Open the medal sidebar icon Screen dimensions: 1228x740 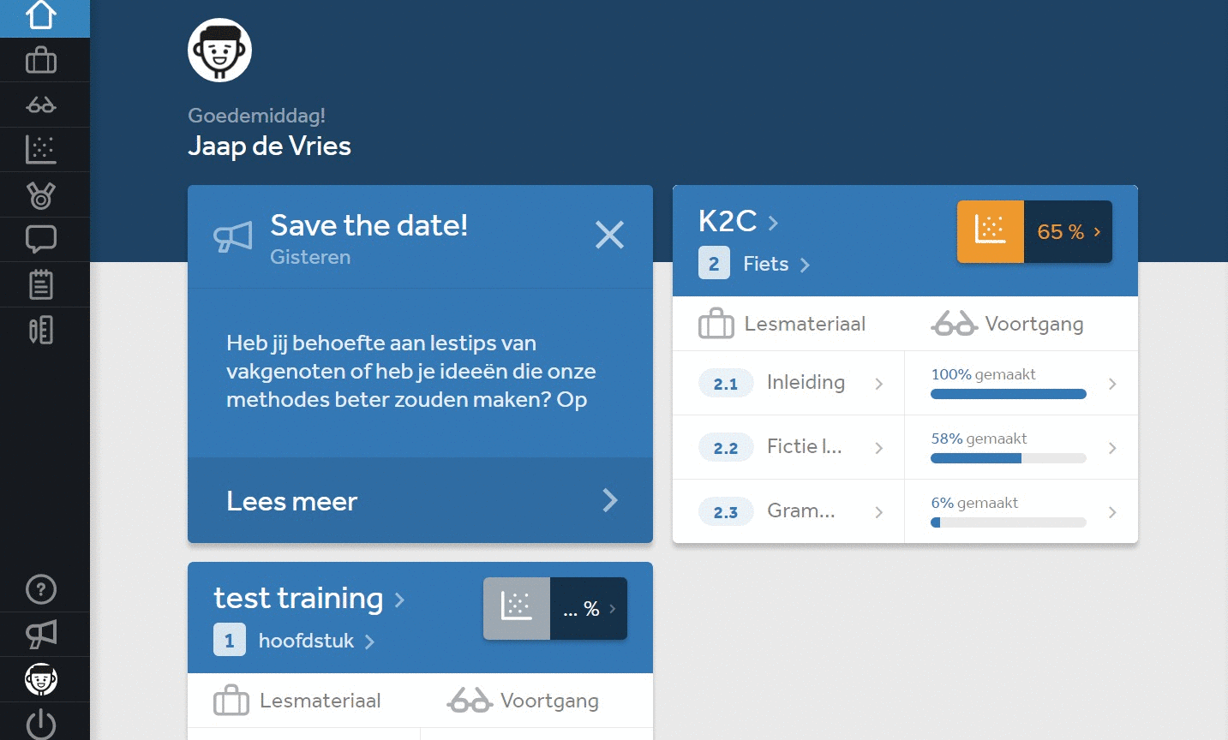pyautogui.click(x=41, y=195)
